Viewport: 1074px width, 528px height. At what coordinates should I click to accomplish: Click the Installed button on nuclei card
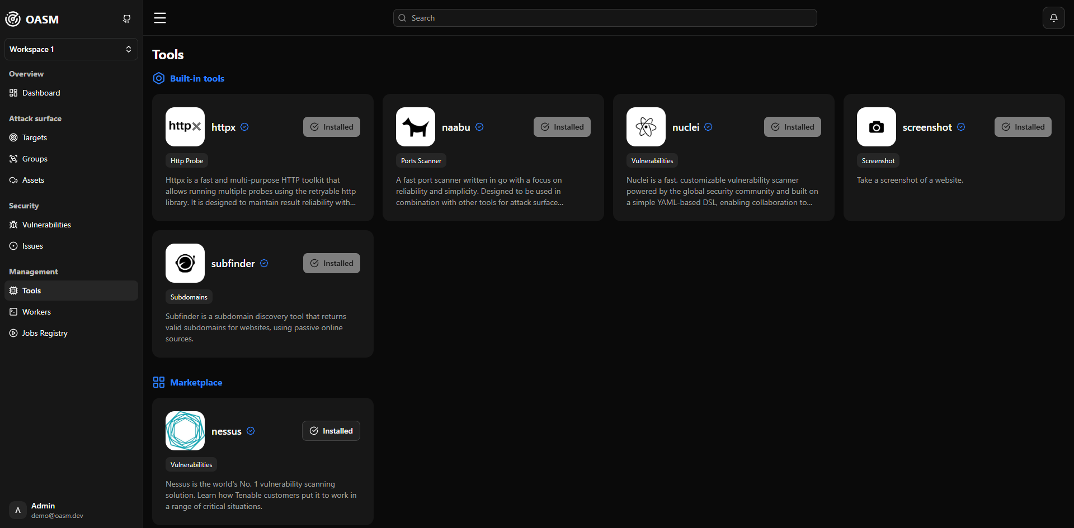click(x=793, y=127)
